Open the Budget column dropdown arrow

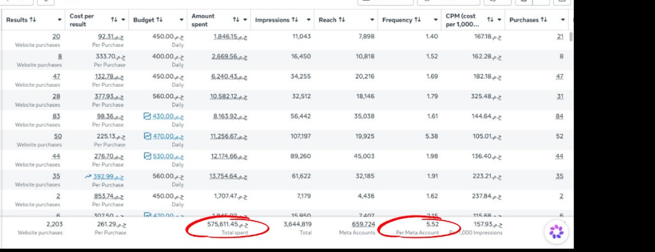pyautogui.click(x=181, y=20)
